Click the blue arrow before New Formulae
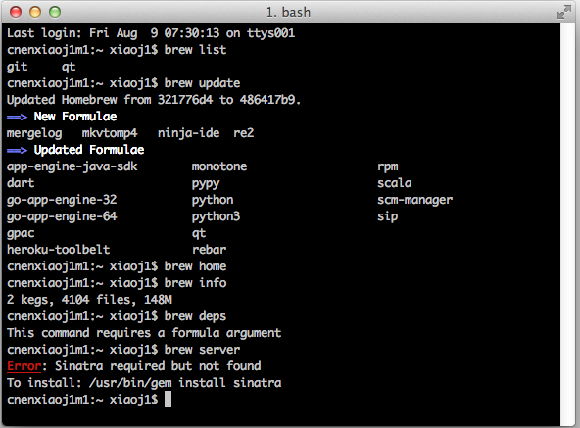 click(x=17, y=117)
